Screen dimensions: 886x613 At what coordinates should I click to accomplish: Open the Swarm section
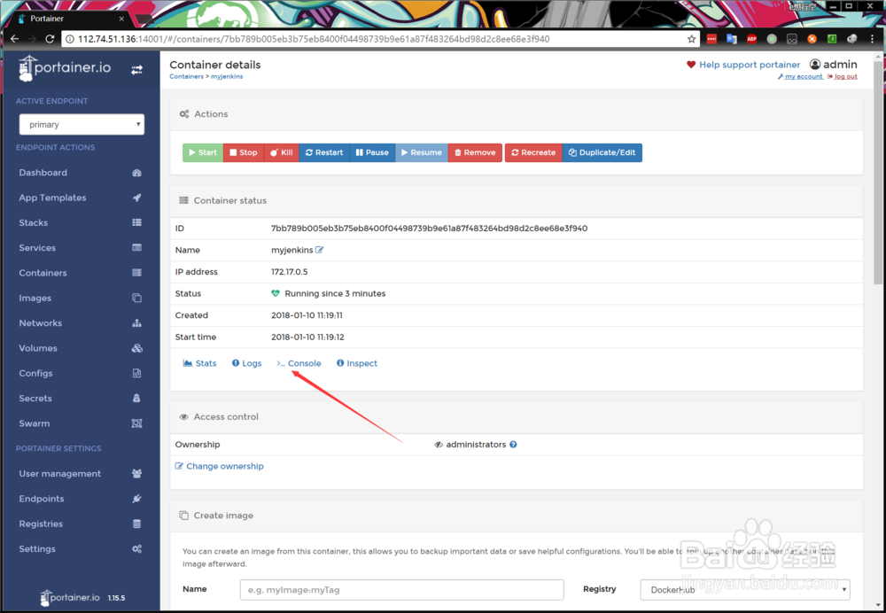(34, 423)
